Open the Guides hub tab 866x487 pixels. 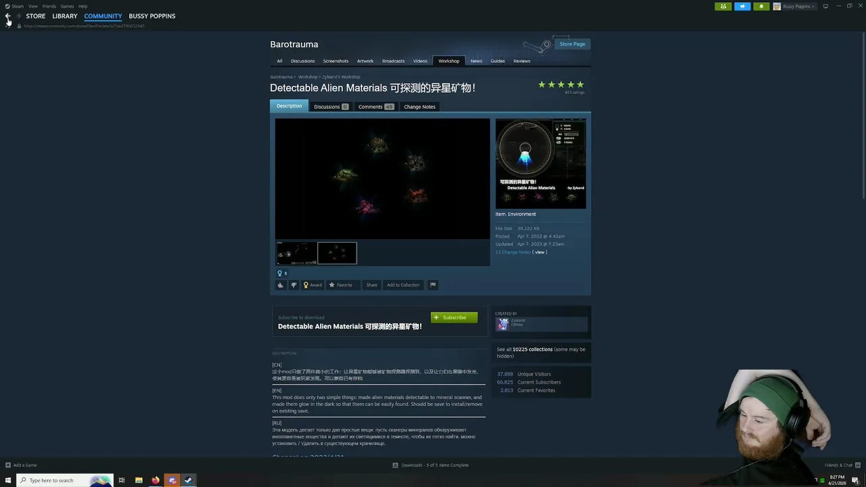[498, 61]
